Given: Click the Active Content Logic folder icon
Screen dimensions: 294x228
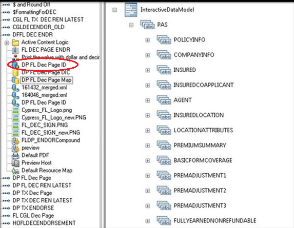Looking at the screenshot, I should point(15,43).
